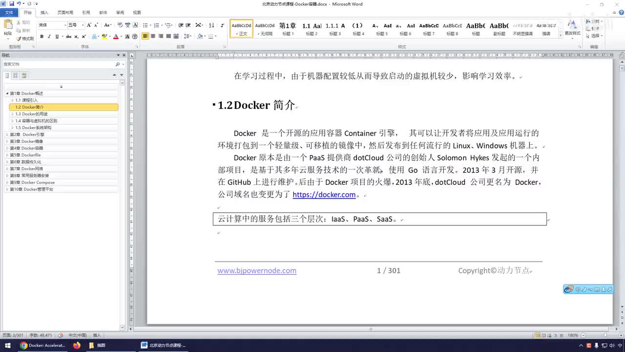The height and width of the screenshot is (352, 625).
Task: Open Word Help with the question mark icon
Action: 621,12
